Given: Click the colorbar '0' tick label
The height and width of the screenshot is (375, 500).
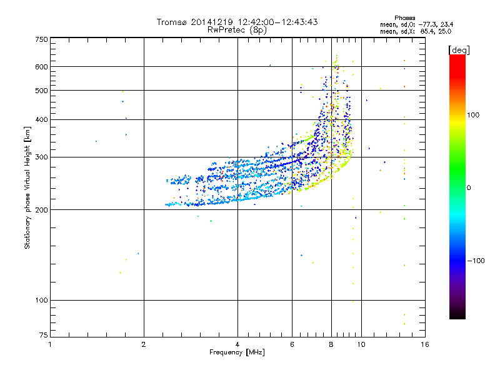Looking at the screenshot, I should pyautogui.click(x=469, y=188).
